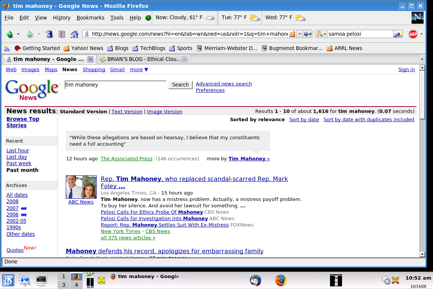
Task: Click the search-go icon right of samoa pelosi
Action: (x=398, y=34)
